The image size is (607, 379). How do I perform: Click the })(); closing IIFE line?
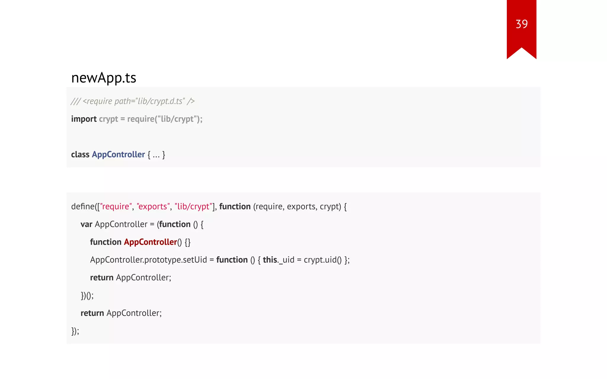pyautogui.click(x=87, y=295)
